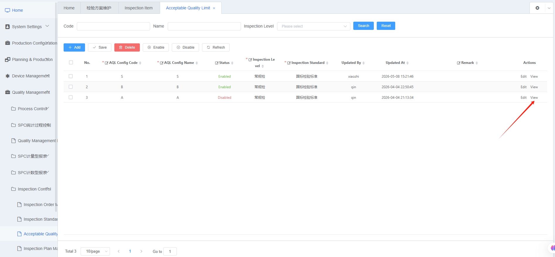Click the Search button
Viewport: 555px width, 257px height.
(364, 26)
